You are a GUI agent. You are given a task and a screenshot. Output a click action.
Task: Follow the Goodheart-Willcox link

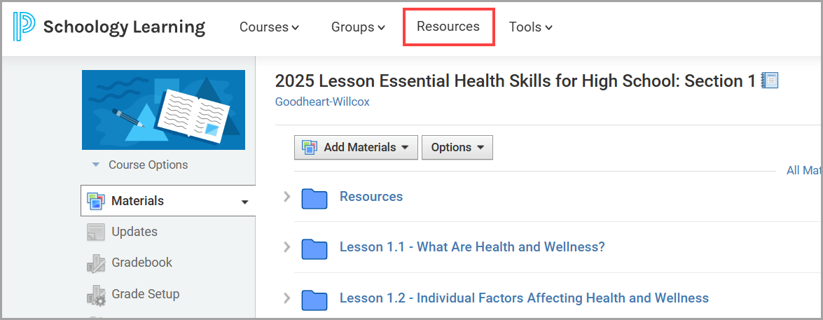coord(322,102)
